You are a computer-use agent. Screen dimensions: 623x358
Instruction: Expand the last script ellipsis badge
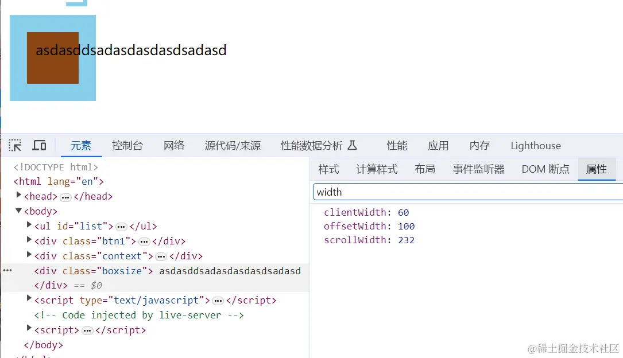point(87,330)
